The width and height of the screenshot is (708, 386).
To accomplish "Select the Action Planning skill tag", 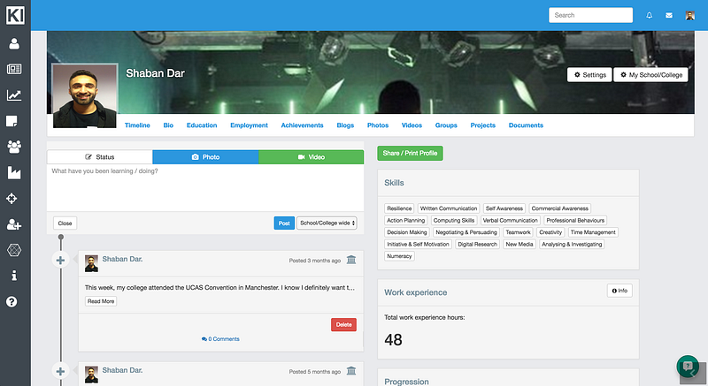I will (x=406, y=220).
